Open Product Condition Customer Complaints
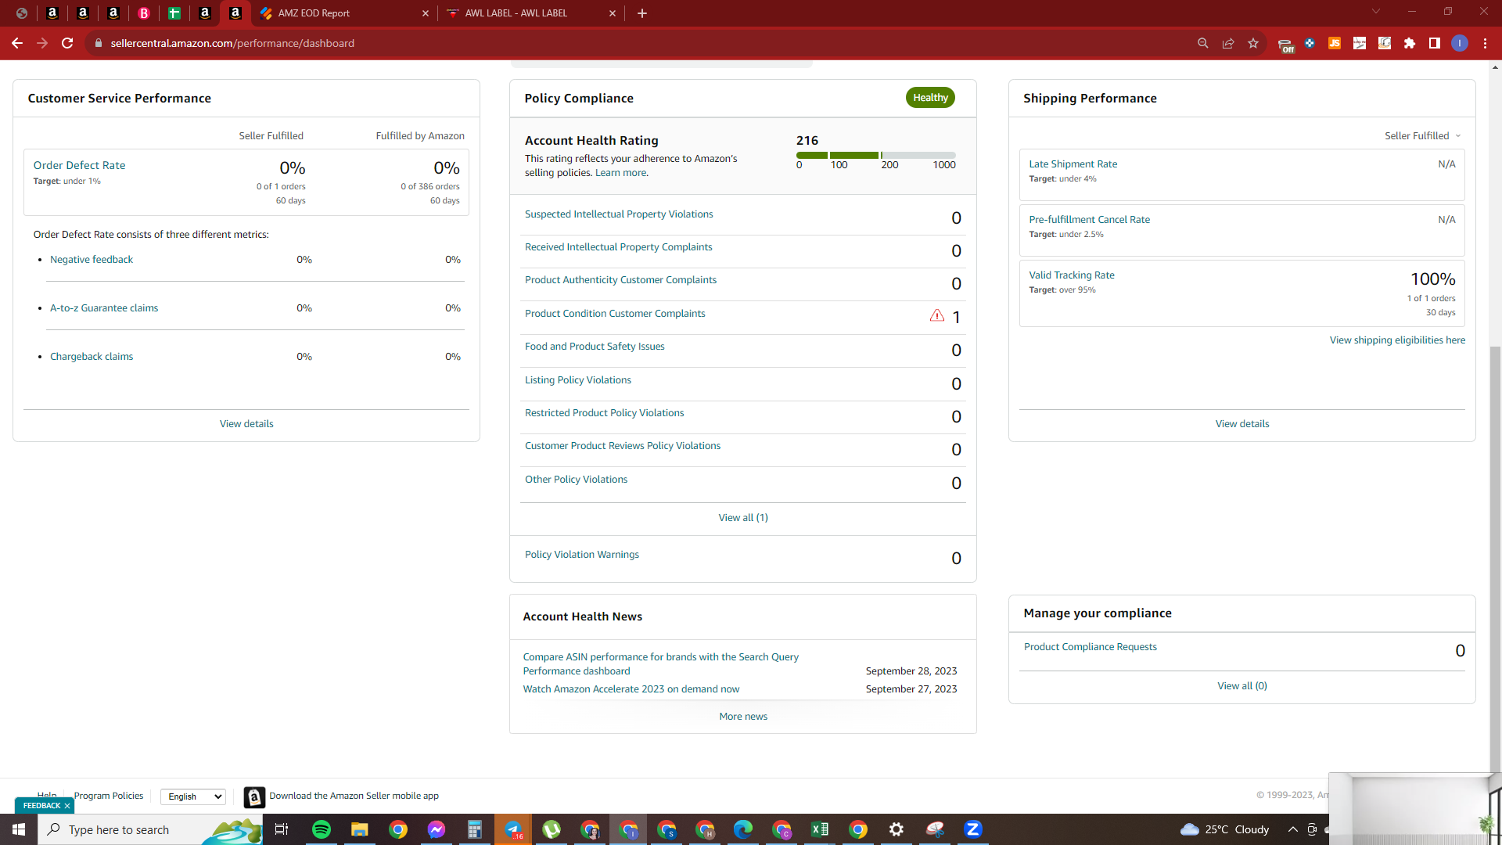Image resolution: width=1502 pixels, height=845 pixels. (x=615, y=314)
